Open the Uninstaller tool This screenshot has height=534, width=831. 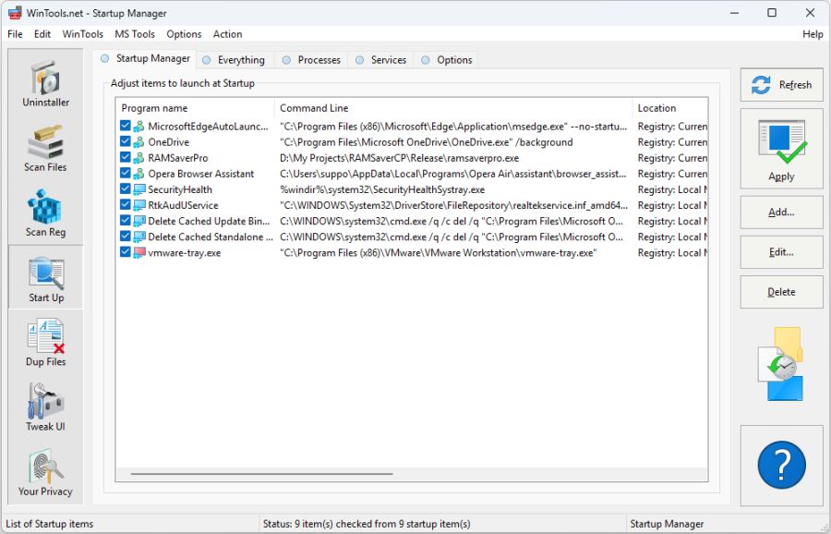pyautogui.click(x=44, y=82)
